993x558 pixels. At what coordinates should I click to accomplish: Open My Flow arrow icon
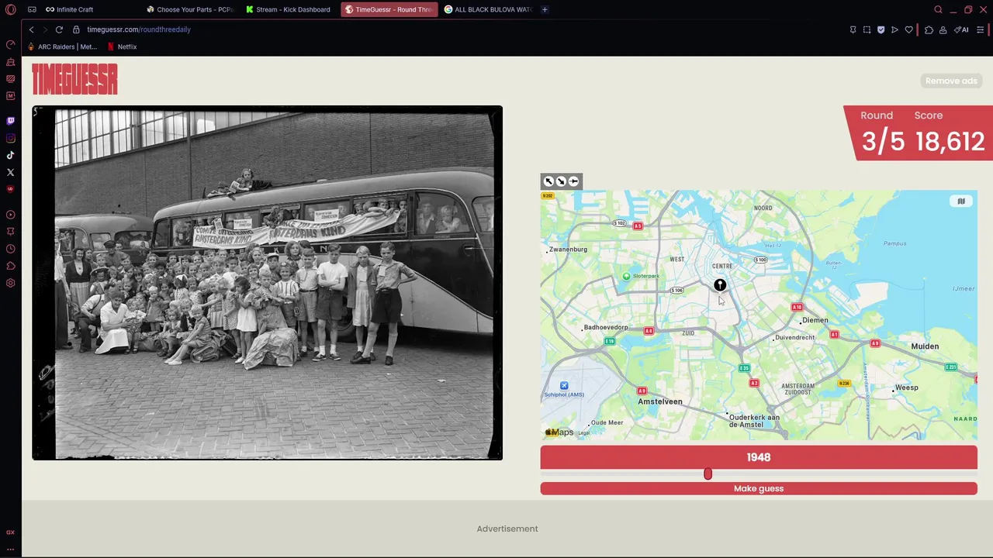click(894, 29)
